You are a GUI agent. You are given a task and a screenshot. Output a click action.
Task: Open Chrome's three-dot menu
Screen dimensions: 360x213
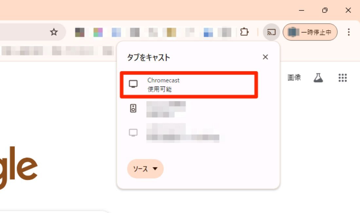tap(349, 32)
